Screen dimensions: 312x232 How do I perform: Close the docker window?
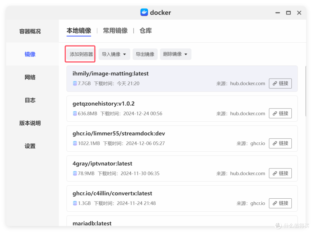tap(299, 13)
